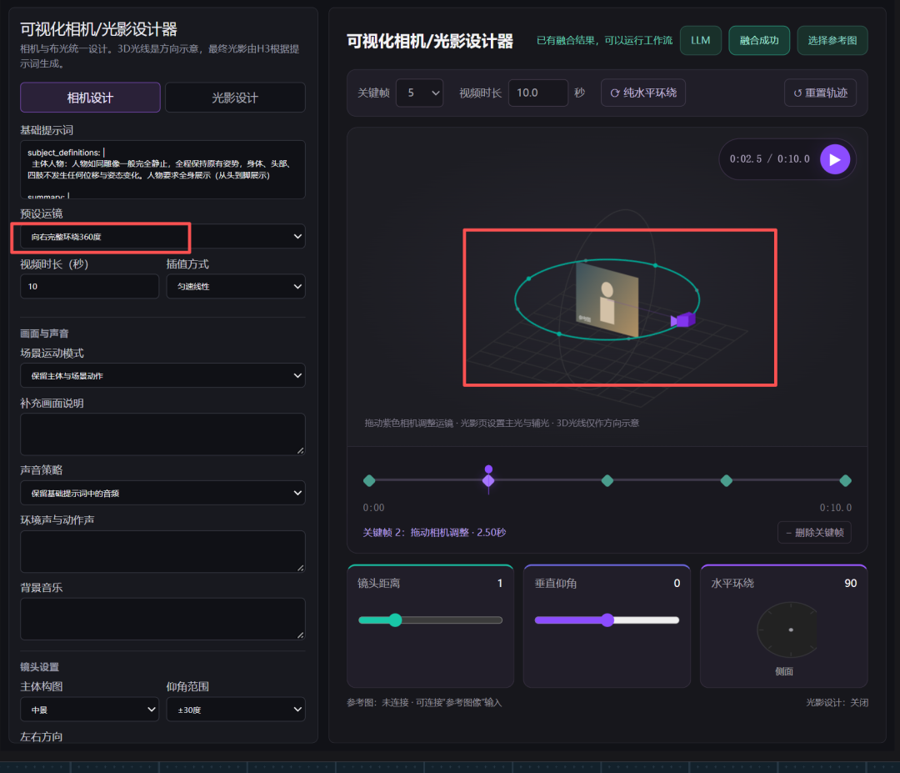Select the first keyframe diamond on timeline
Screen dimensions: 900x773
(x=369, y=480)
